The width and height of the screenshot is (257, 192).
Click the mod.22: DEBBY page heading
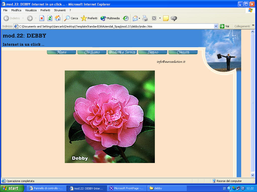pos(25,35)
